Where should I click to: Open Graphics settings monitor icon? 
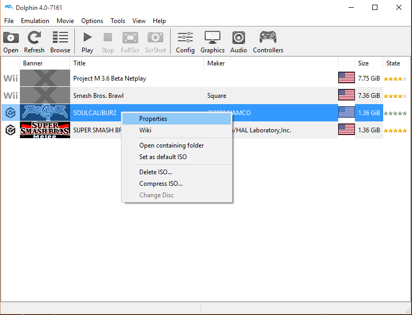[213, 37]
